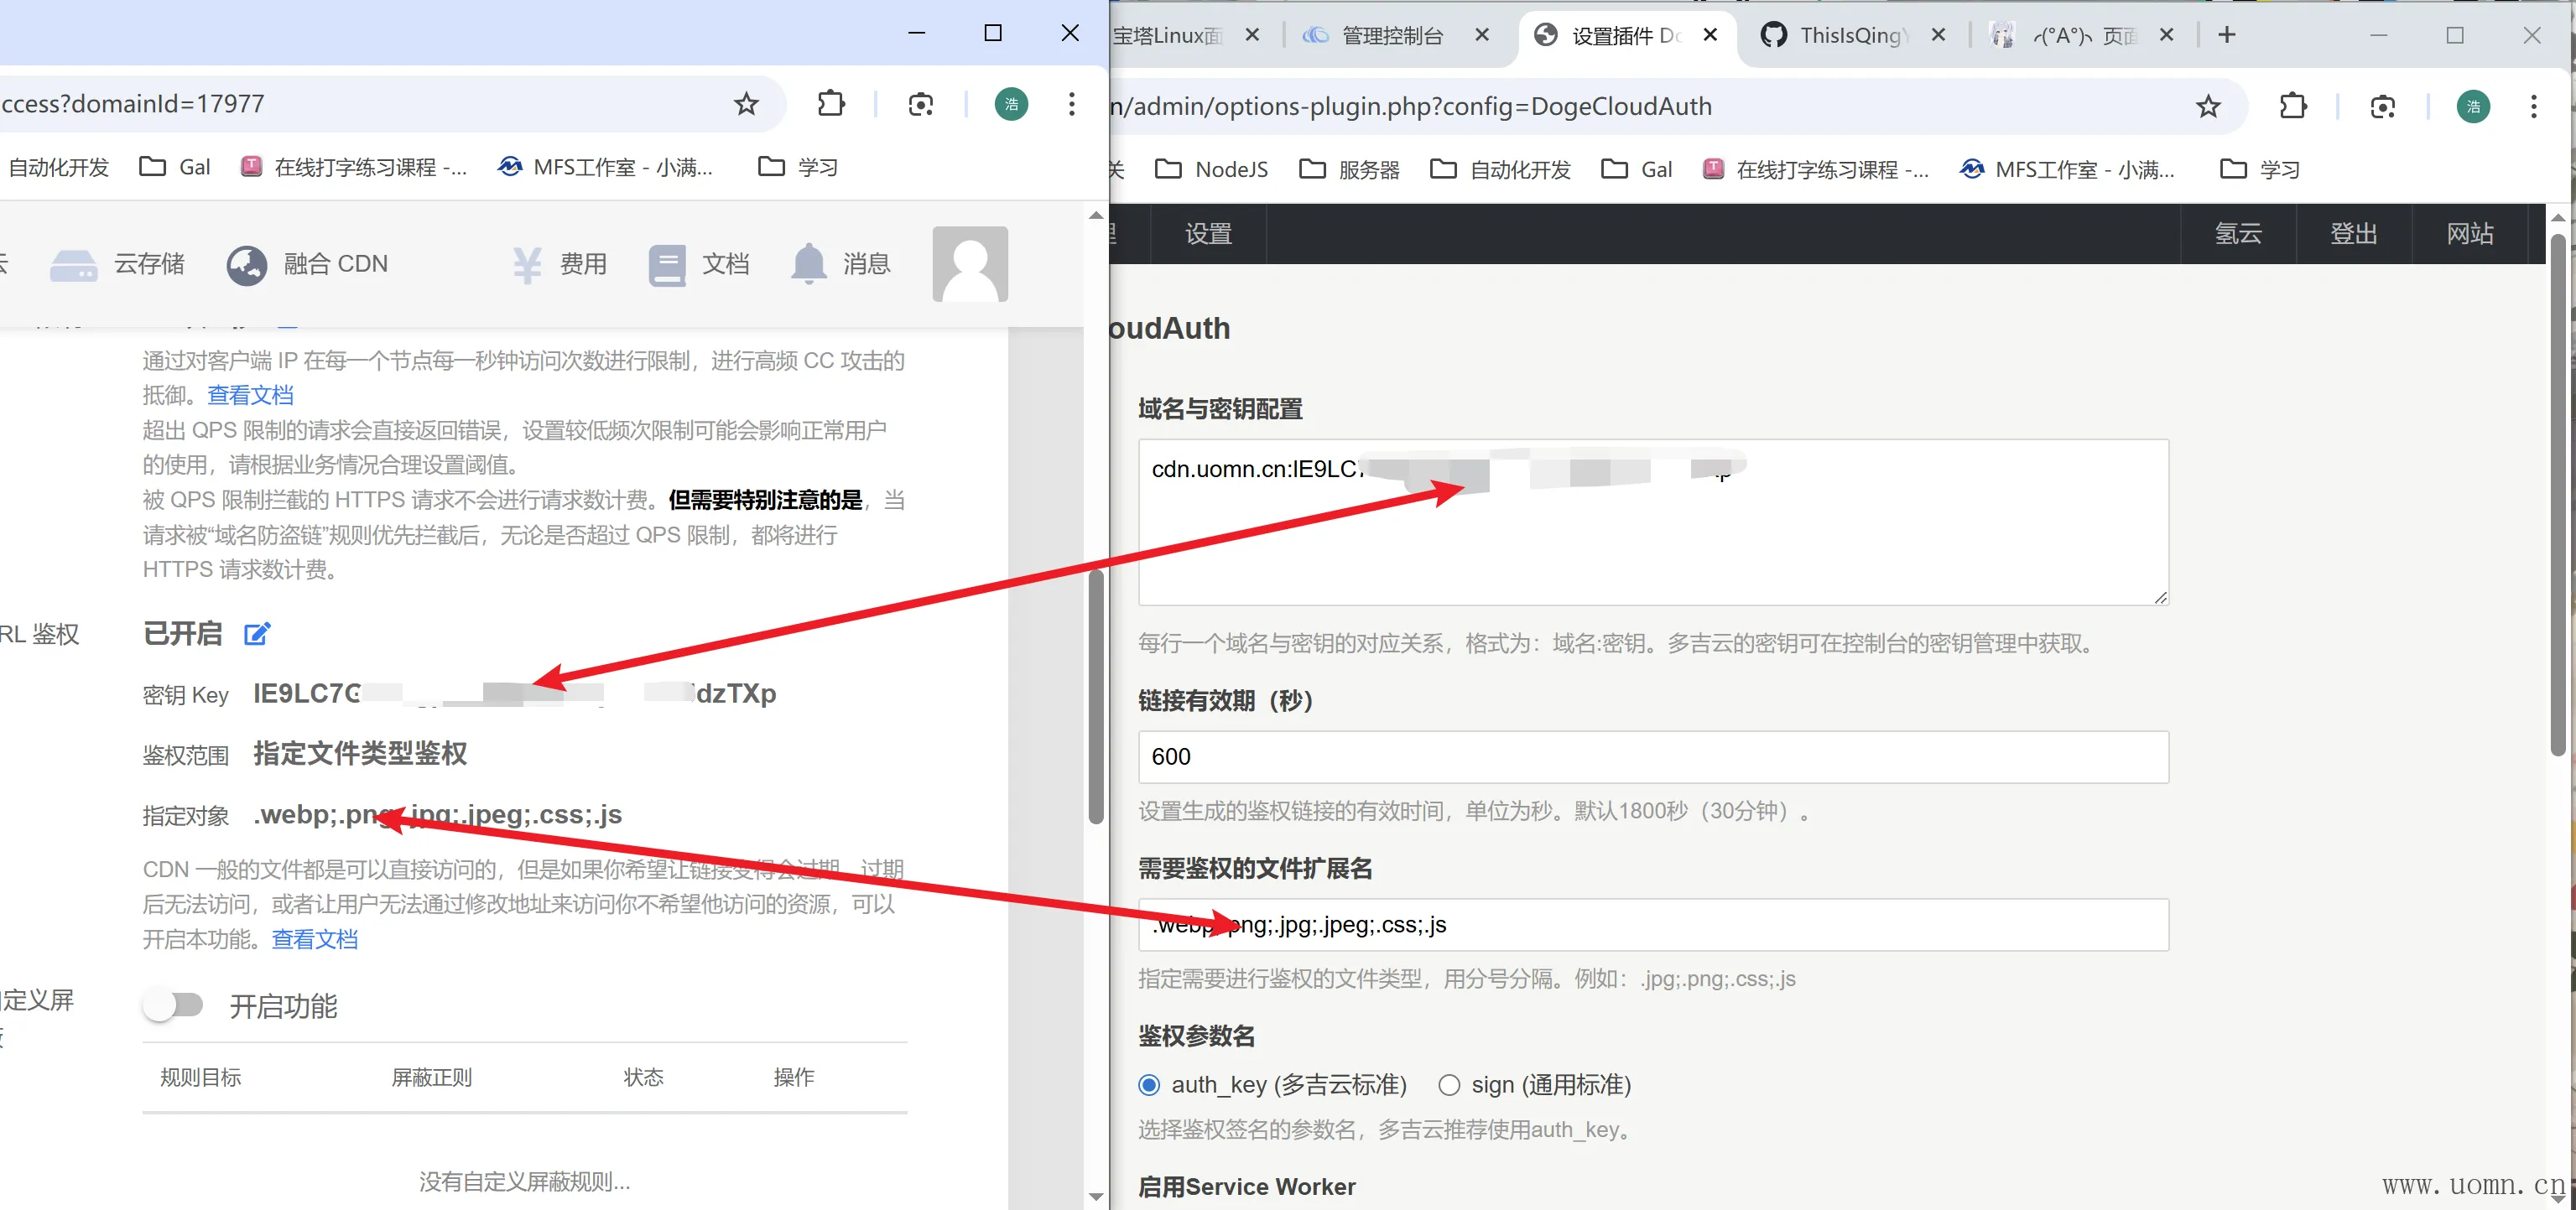Screen dimensions: 2576x1210
Task: Click the 文档 document icon
Action: (666, 265)
